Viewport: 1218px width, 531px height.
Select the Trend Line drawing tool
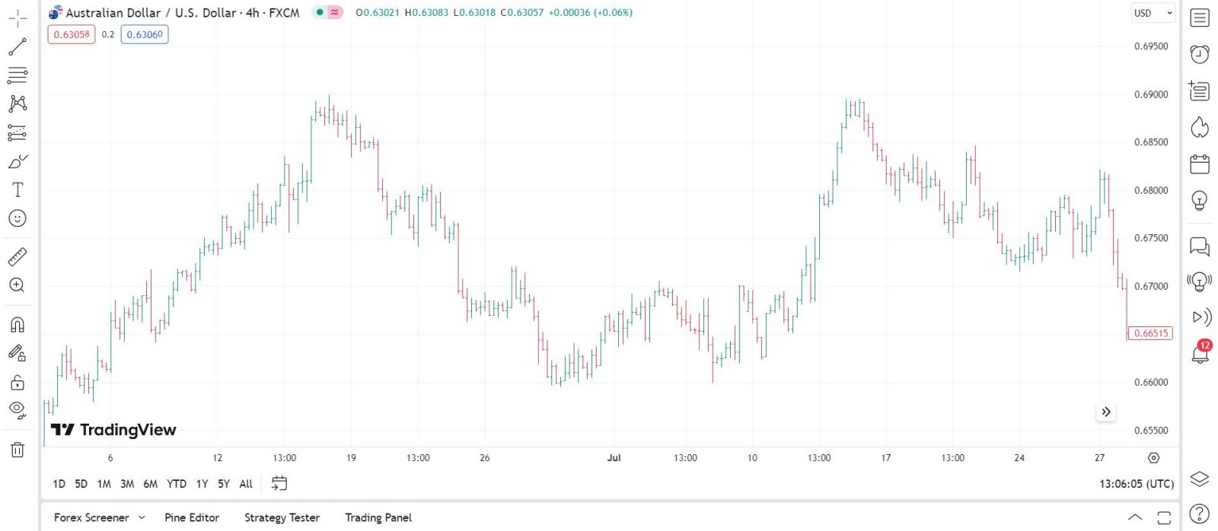pyautogui.click(x=17, y=46)
